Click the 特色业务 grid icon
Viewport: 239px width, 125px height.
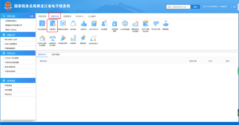4,53
